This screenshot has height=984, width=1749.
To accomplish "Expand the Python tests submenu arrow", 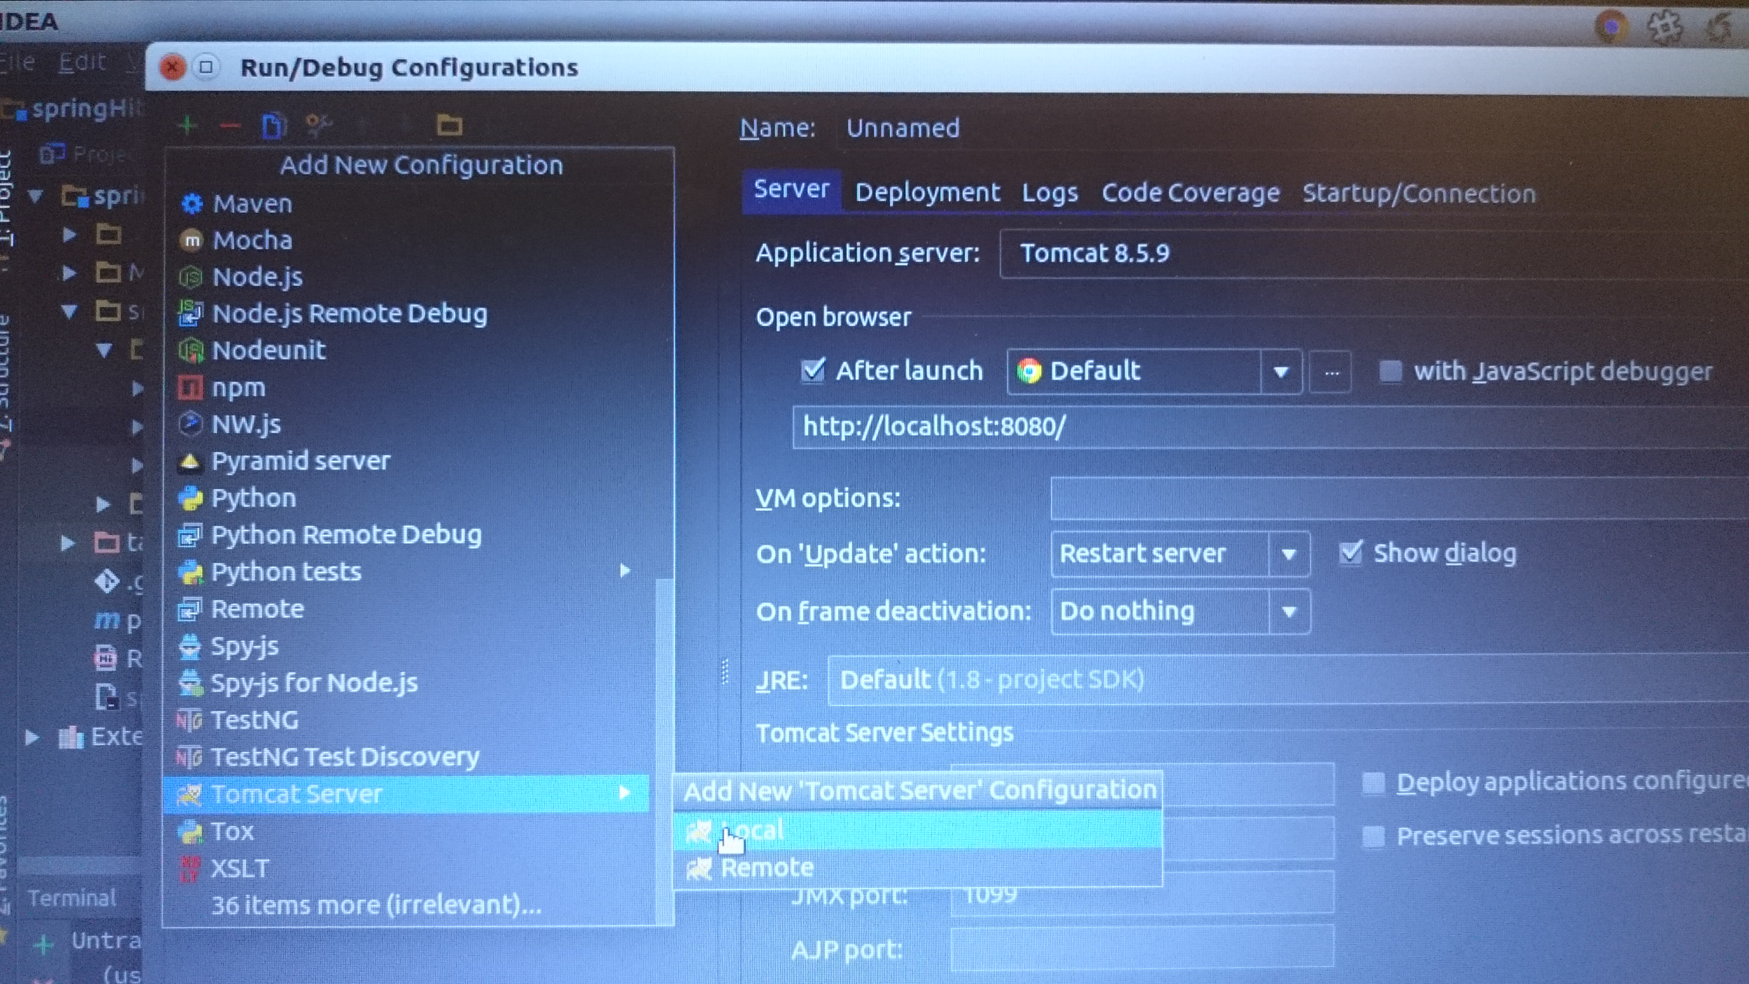I will [625, 570].
